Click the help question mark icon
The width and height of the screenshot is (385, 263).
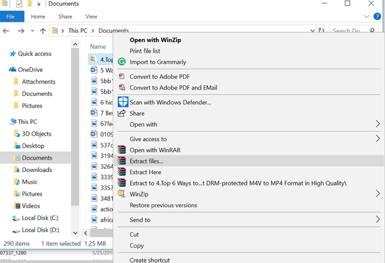click(x=377, y=17)
